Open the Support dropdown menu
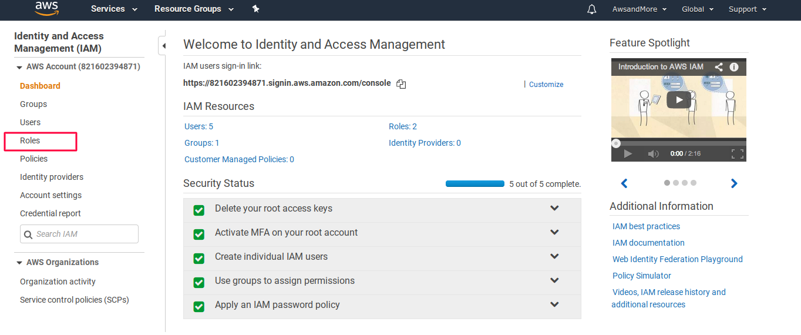 pos(748,9)
